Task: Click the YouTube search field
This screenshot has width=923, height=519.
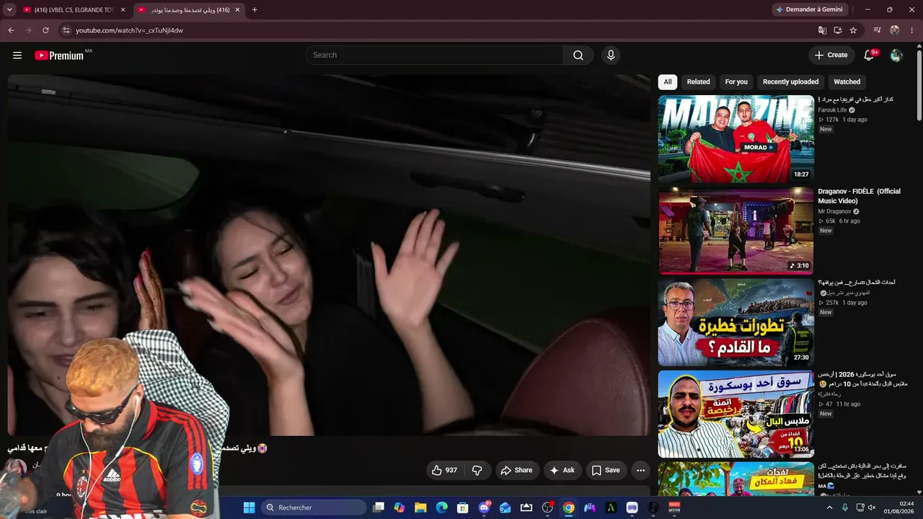Action: (434, 56)
